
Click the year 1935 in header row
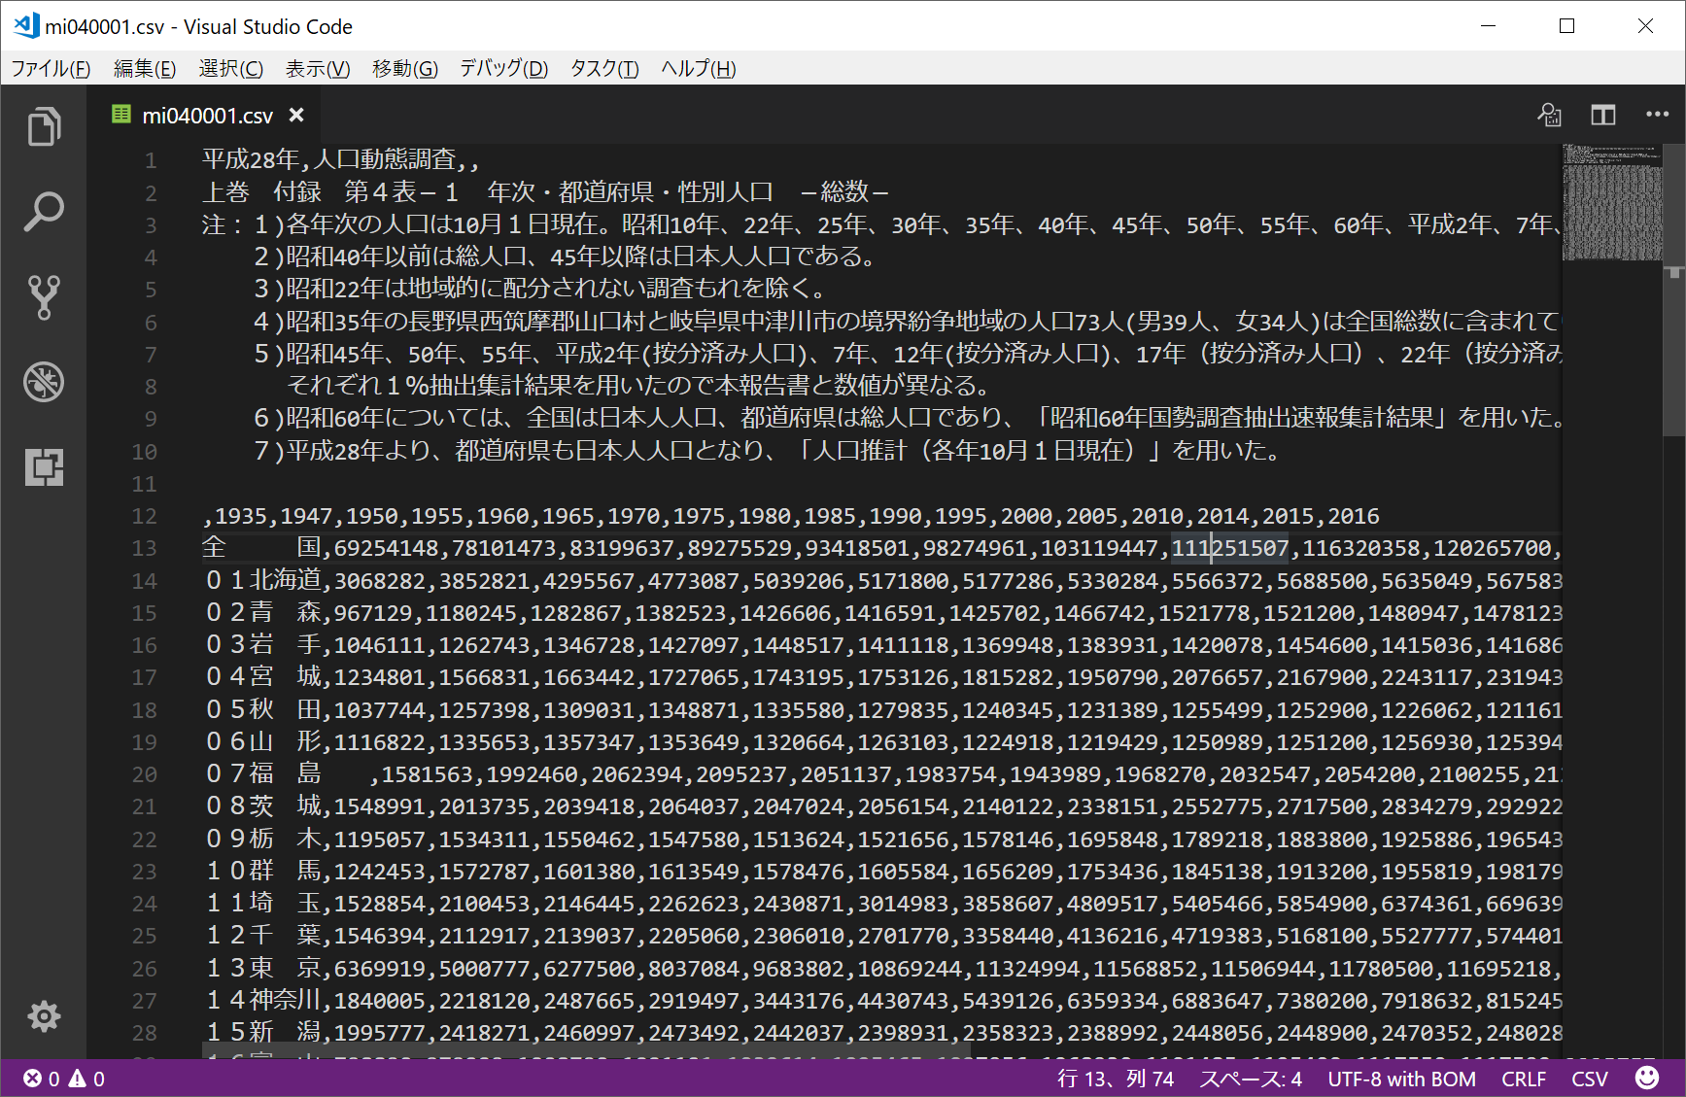click(241, 516)
